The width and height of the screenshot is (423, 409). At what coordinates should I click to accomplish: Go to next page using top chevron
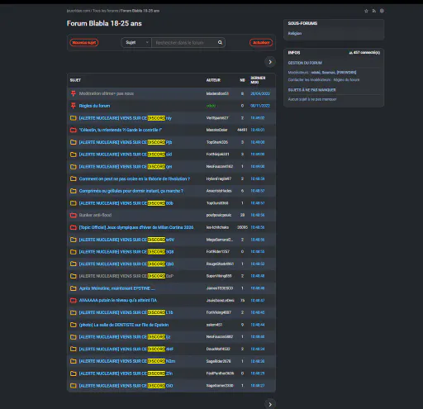(270, 62)
